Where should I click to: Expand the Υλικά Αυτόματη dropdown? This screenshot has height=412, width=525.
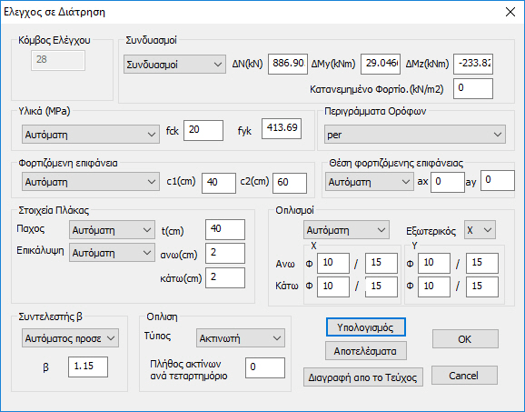click(x=91, y=135)
